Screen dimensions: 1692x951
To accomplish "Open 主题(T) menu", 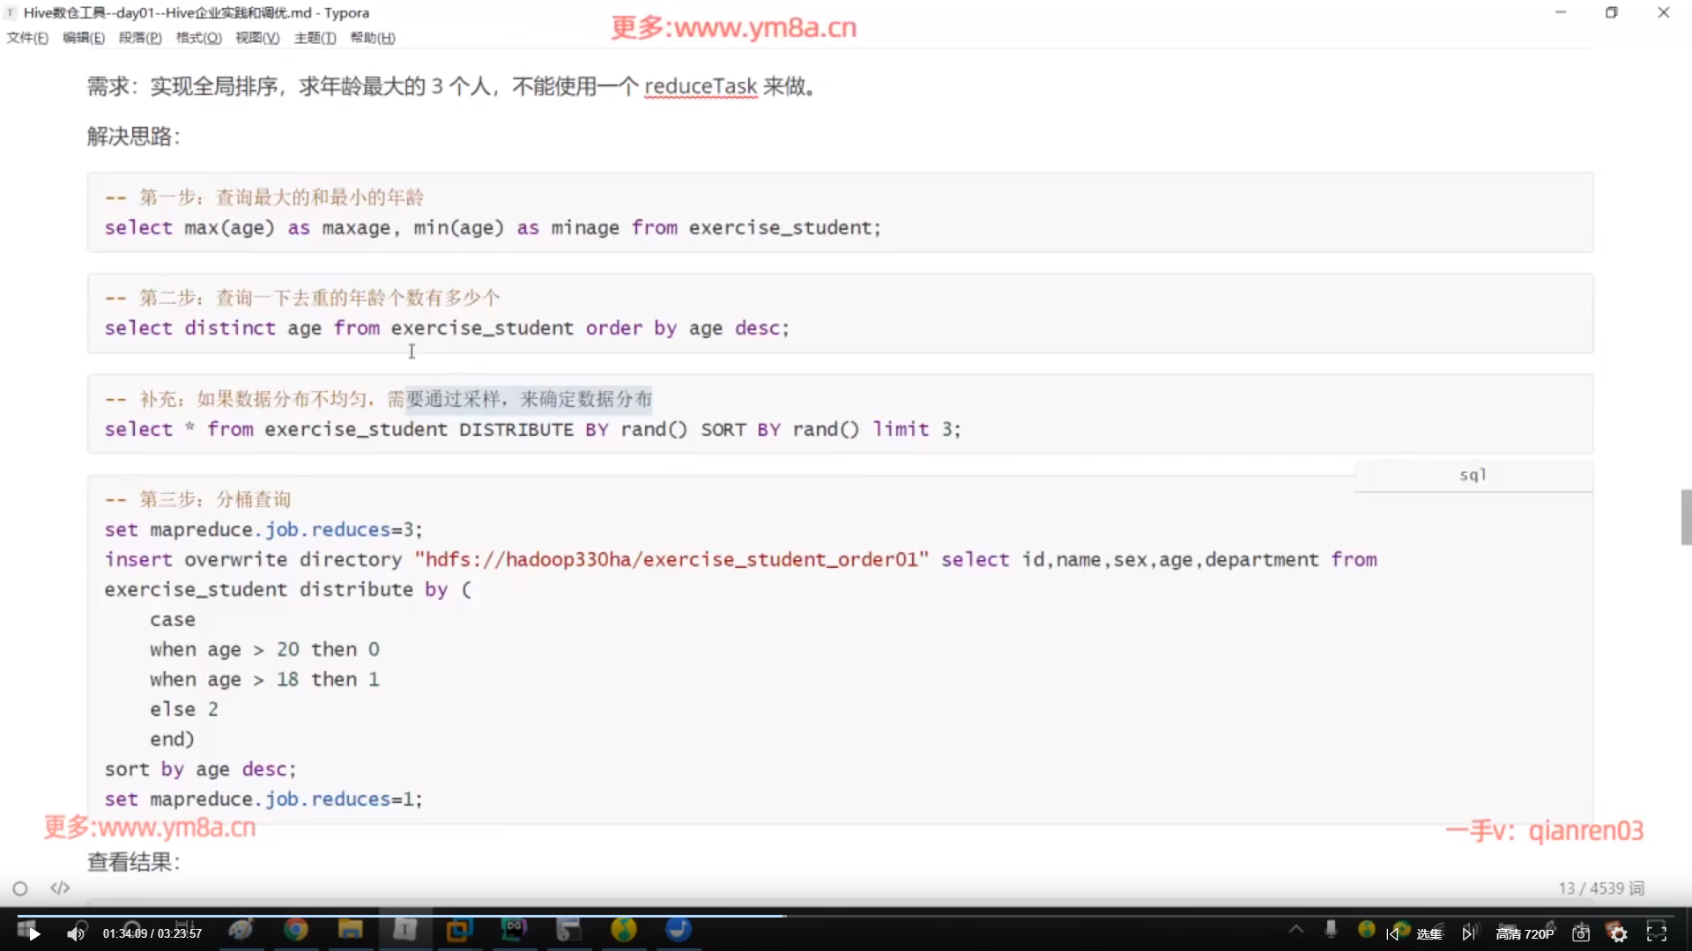I will coord(315,38).
